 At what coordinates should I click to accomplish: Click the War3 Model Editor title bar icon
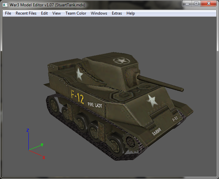click(x=5, y=5)
